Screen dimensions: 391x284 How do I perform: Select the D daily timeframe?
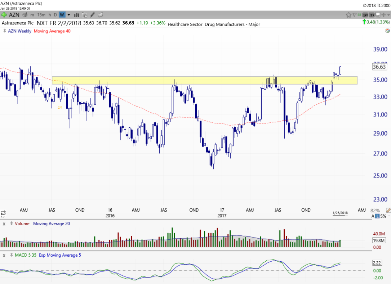[x=55, y=15]
